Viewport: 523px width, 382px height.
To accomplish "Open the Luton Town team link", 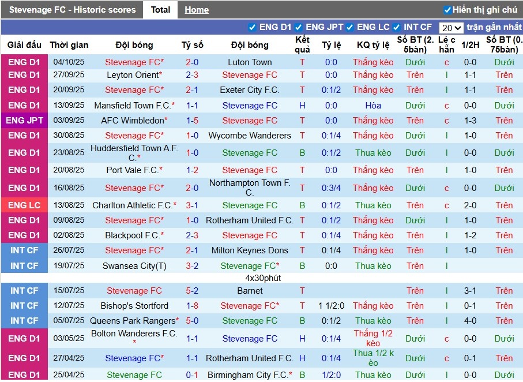I will (250, 62).
